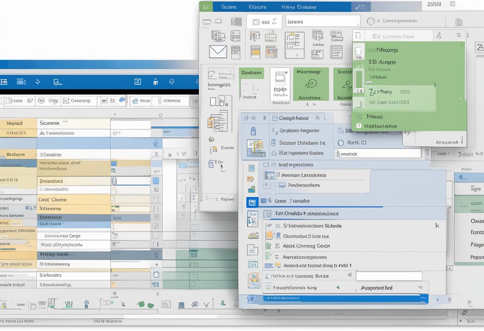Screen dimensions: 484x331
Task: Click the dollar sign icon in blue toolbar
Action: click(38, 82)
